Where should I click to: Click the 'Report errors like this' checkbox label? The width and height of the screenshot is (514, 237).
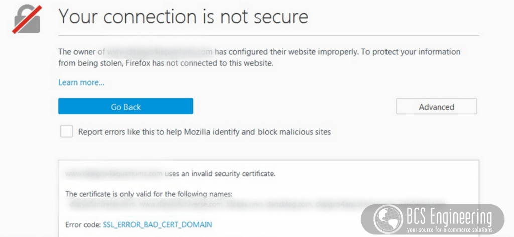[205, 132]
